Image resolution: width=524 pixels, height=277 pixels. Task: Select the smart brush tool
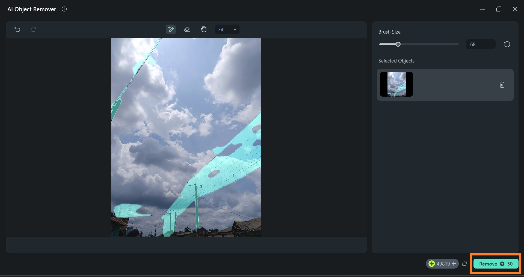click(171, 29)
